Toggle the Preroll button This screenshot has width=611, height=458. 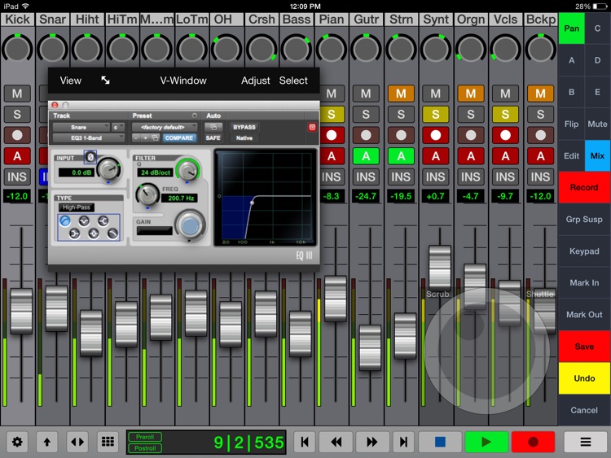(145, 437)
